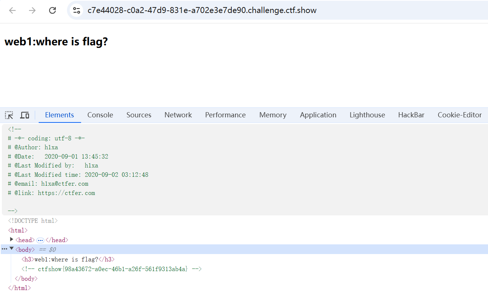Select the ctfshow flag comment node

(112, 269)
